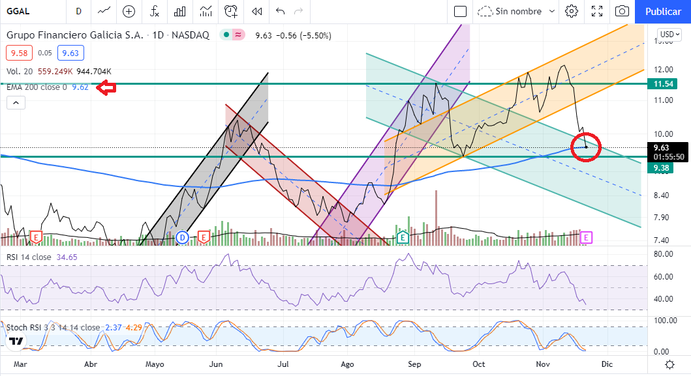Take a chart snapshot with the camera icon

pos(622,11)
